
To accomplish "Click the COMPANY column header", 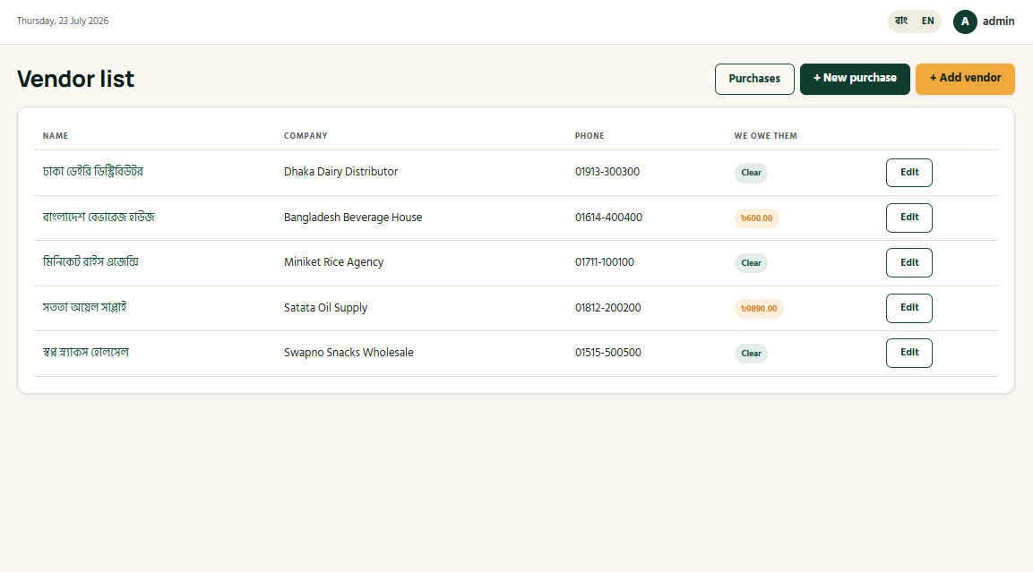I will (306, 135).
